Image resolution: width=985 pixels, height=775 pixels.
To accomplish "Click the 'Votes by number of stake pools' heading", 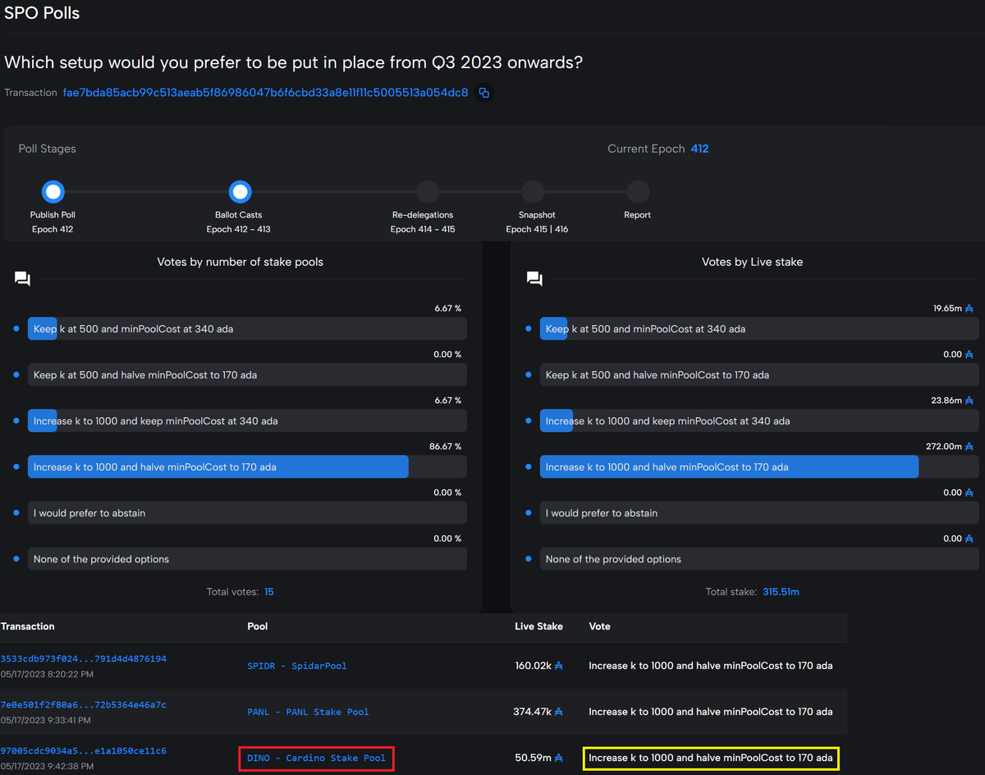I will point(241,262).
